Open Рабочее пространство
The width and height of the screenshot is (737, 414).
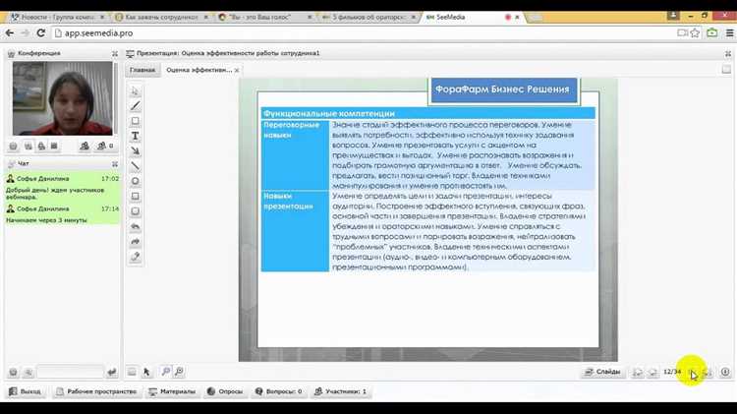pyautogui.click(x=96, y=391)
